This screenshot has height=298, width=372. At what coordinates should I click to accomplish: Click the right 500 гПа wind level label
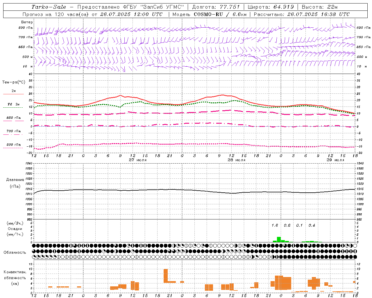point(364,28)
